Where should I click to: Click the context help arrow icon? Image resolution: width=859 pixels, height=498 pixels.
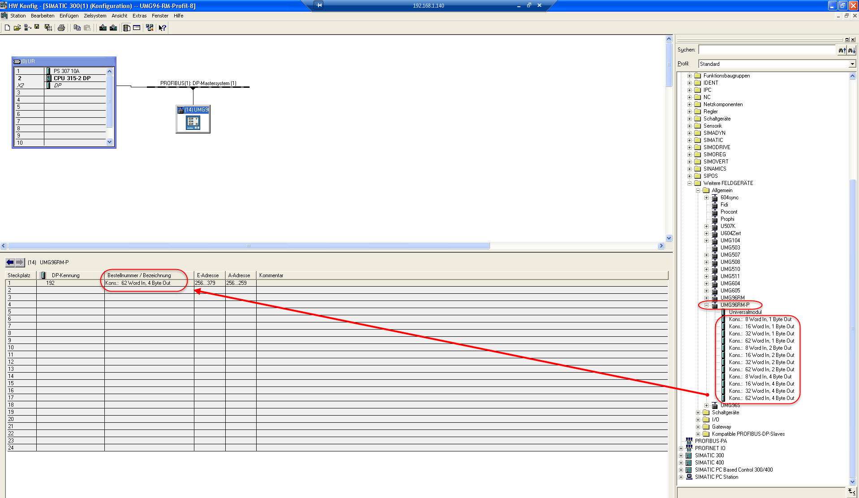point(163,28)
